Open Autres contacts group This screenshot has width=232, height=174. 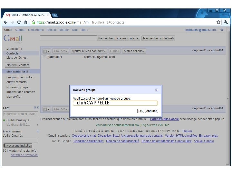[16, 82]
